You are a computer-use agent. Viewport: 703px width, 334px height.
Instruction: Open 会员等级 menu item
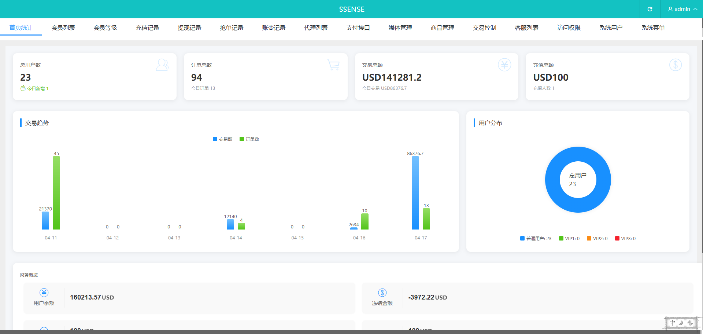(105, 27)
